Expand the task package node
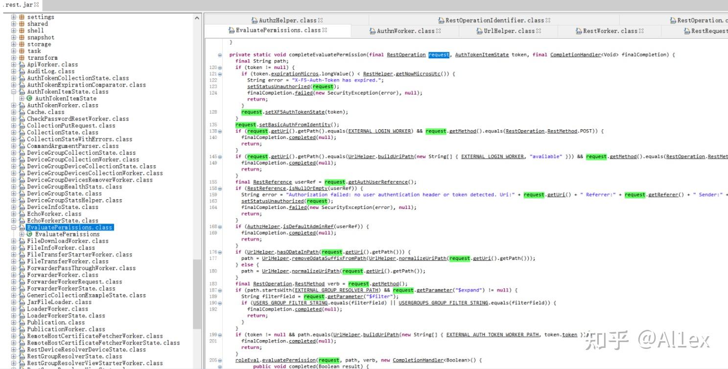Screen dimensions: 728x369 coord(14,51)
